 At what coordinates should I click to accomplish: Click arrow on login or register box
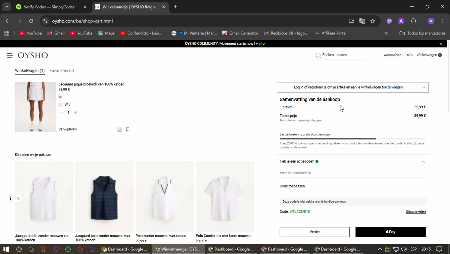point(424,88)
